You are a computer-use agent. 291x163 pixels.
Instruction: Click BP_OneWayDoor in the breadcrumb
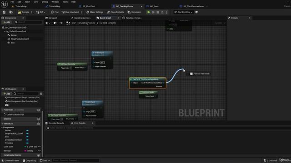click(x=84, y=23)
